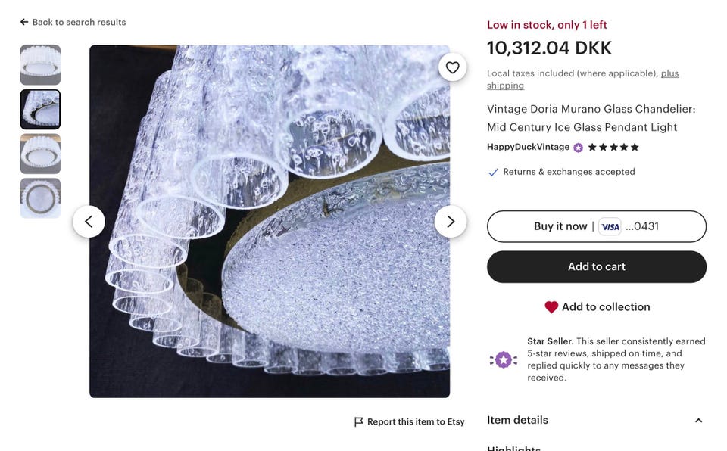Click the Visa card ending 0431
This screenshot has width=727, height=451.
[628, 226]
